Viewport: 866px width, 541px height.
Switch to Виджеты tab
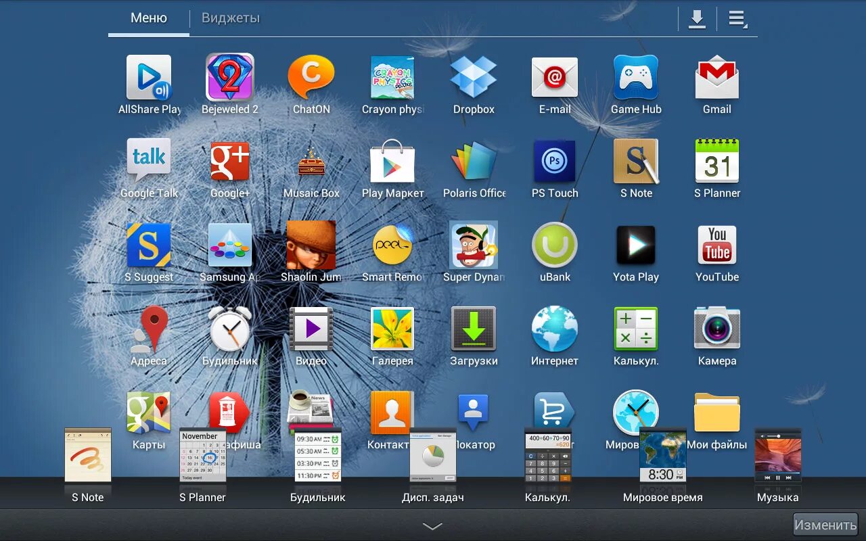click(231, 18)
